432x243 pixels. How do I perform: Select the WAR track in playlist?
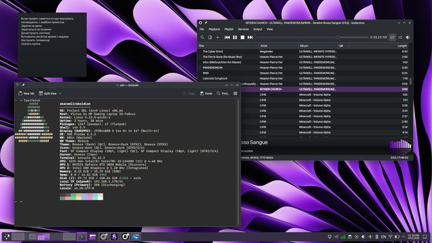click(x=303, y=73)
